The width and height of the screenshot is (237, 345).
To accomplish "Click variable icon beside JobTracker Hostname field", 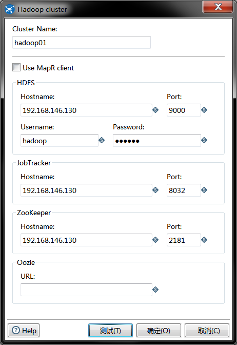I will coord(155,190).
